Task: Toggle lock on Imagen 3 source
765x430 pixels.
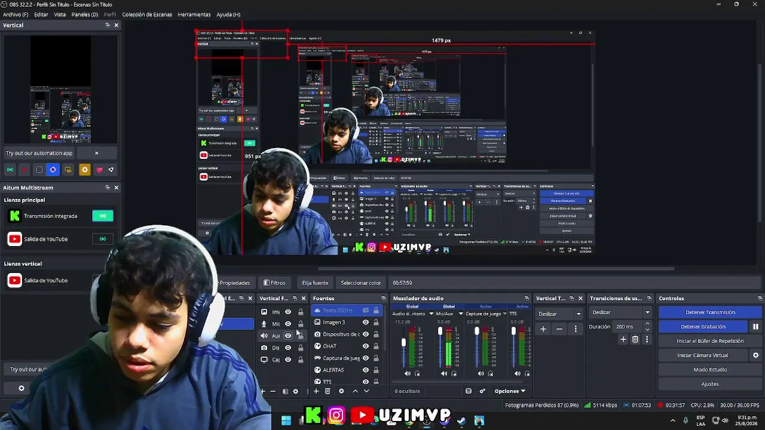Action: [376, 322]
